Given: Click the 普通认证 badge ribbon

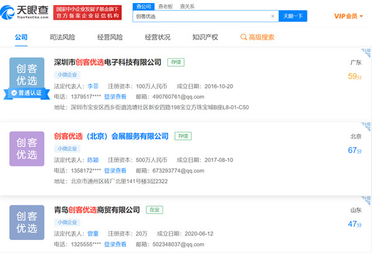Looking at the screenshot, I should [27, 93].
